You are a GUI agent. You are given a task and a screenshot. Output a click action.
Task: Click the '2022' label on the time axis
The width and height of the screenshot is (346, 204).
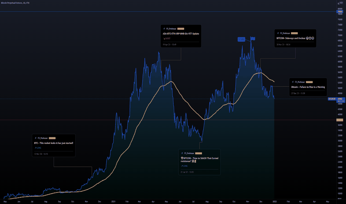(274, 201)
